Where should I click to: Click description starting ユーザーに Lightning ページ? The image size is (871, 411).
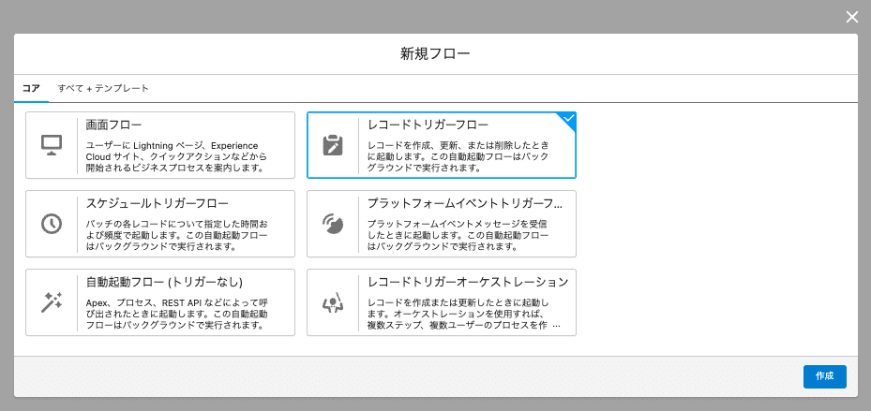pyautogui.click(x=176, y=156)
